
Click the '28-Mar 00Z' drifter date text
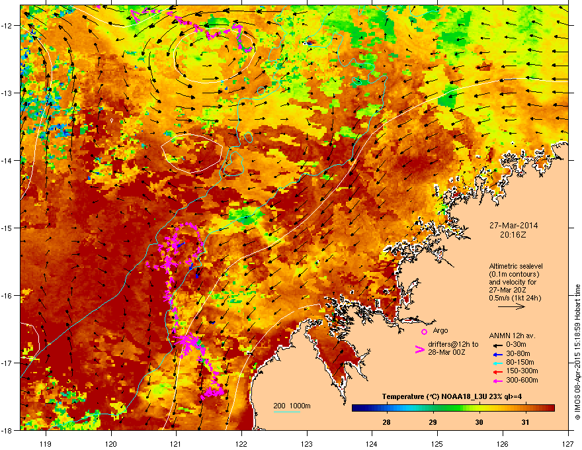pos(446,352)
